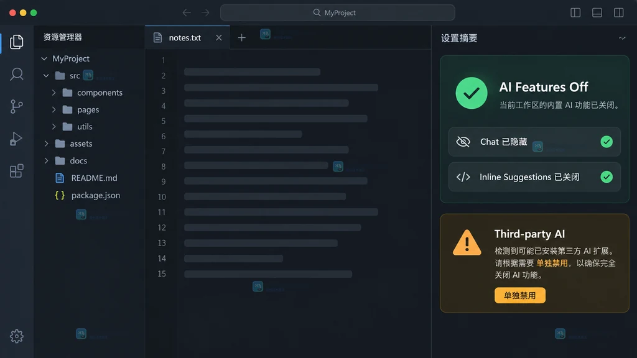Select the components folder name
Screen dimensions: 637x358
(100, 93)
